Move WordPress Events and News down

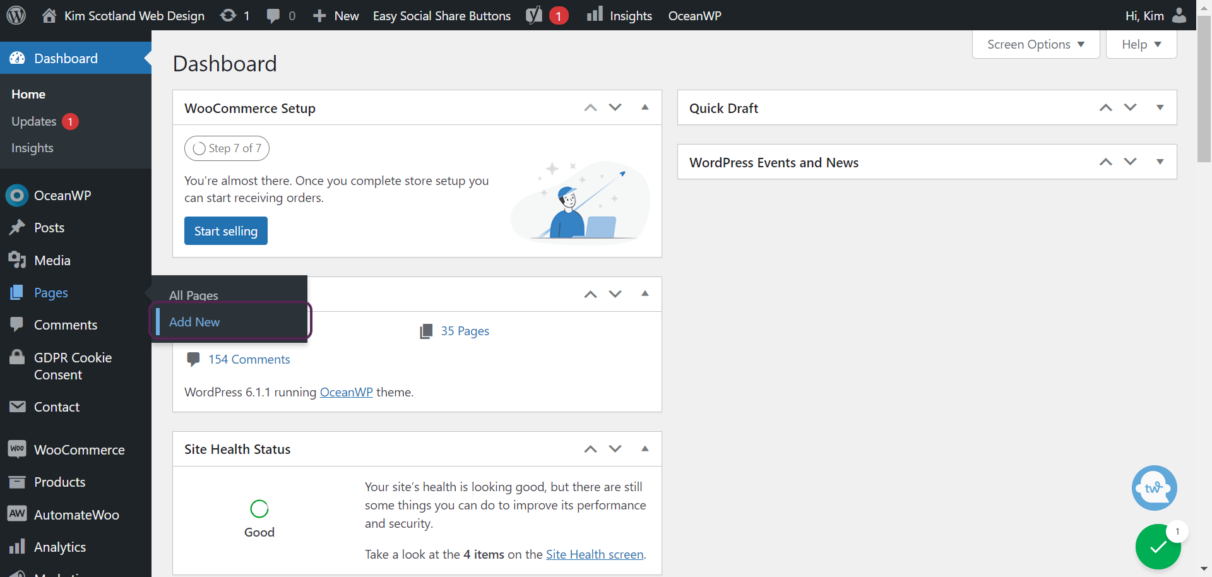[1131, 162]
